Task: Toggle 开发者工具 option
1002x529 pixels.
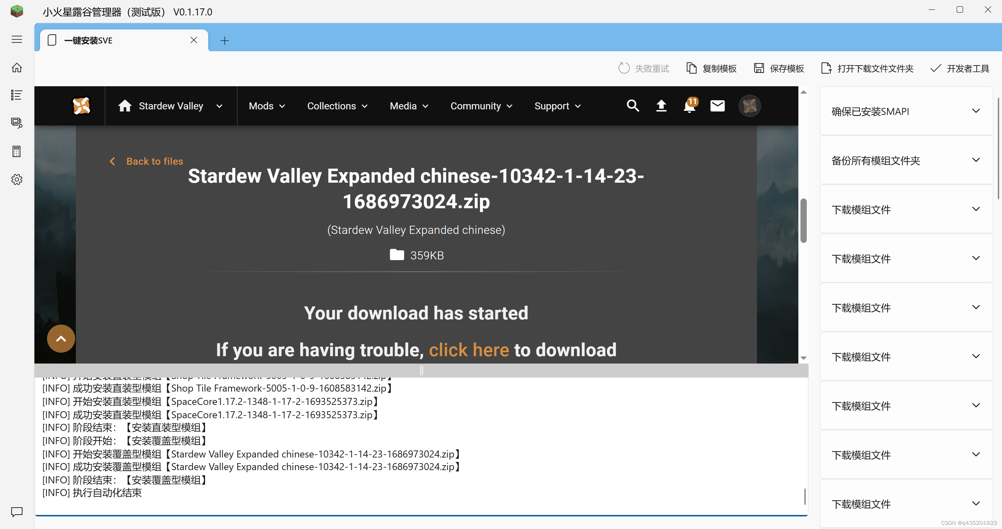Action: coord(960,69)
